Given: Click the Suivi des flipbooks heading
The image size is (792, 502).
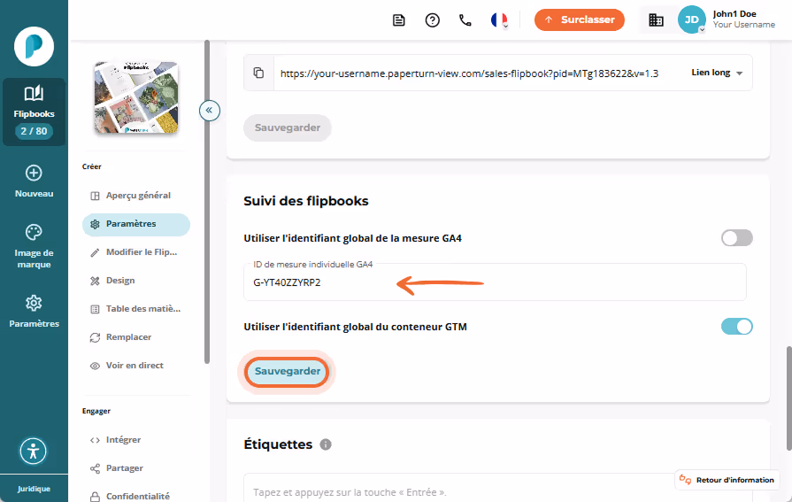Looking at the screenshot, I should point(306,201).
